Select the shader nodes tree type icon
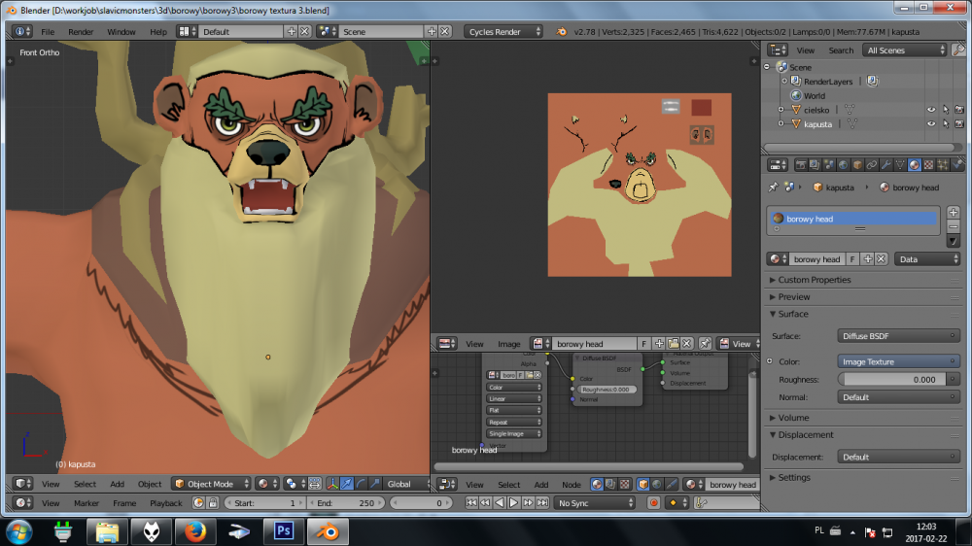 [597, 485]
